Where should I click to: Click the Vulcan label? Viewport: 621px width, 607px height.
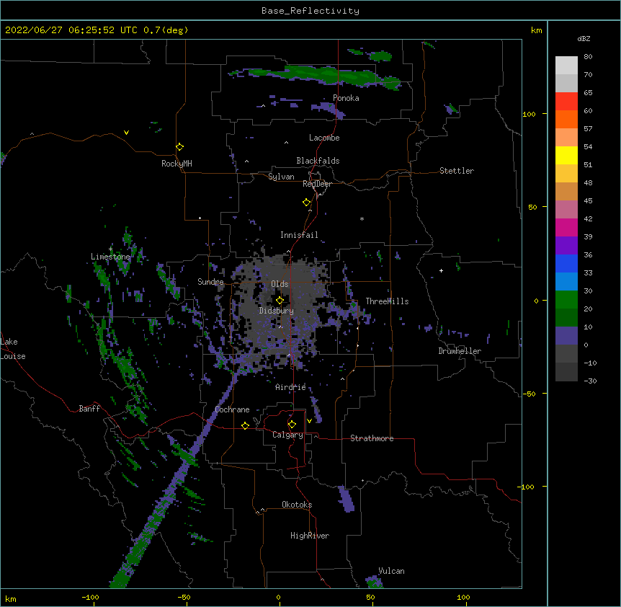pyautogui.click(x=391, y=571)
